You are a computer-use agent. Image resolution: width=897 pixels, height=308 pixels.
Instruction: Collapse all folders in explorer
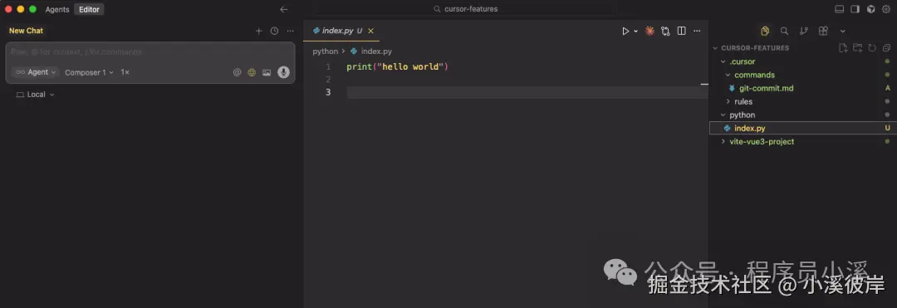pyautogui.click(x=886, y=48)
